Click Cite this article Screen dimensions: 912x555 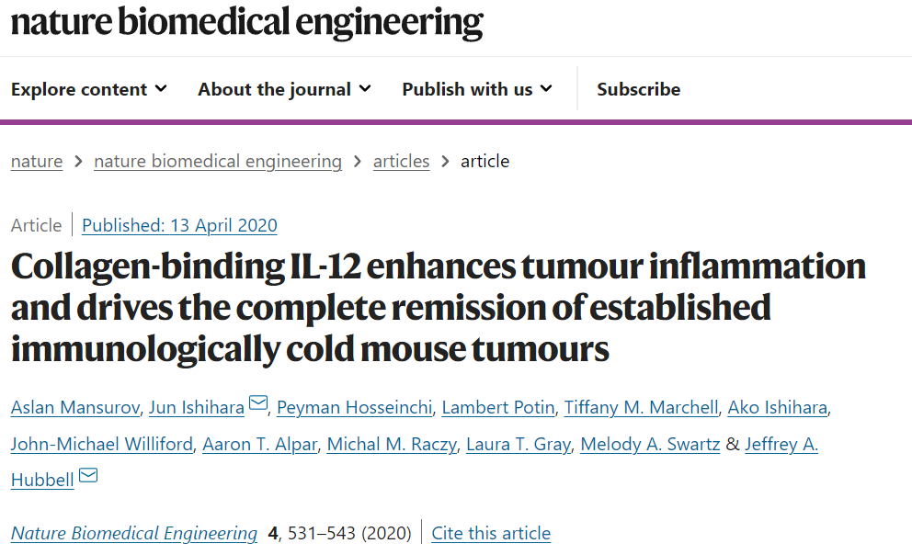coord(491,533)
